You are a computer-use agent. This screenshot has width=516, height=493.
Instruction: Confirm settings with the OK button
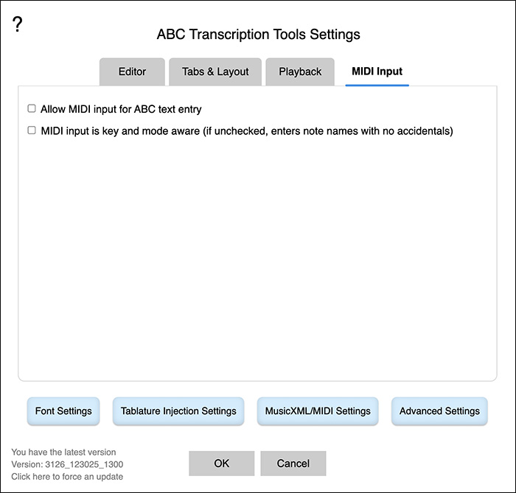click(x=221, y=464)
